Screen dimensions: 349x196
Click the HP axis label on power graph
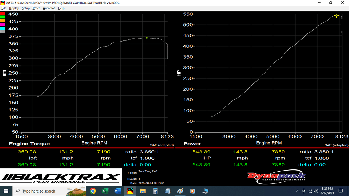click(179, 73)
